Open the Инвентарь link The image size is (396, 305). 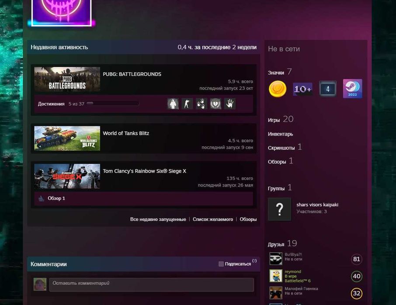pos(280,134)
